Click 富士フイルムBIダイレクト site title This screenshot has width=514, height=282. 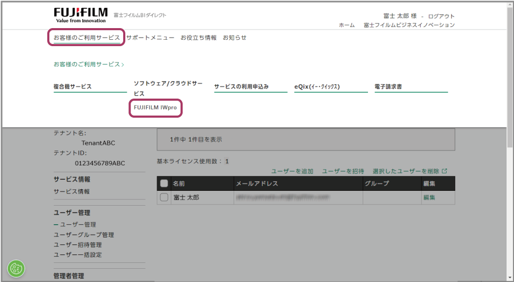(x=140, y=15)
